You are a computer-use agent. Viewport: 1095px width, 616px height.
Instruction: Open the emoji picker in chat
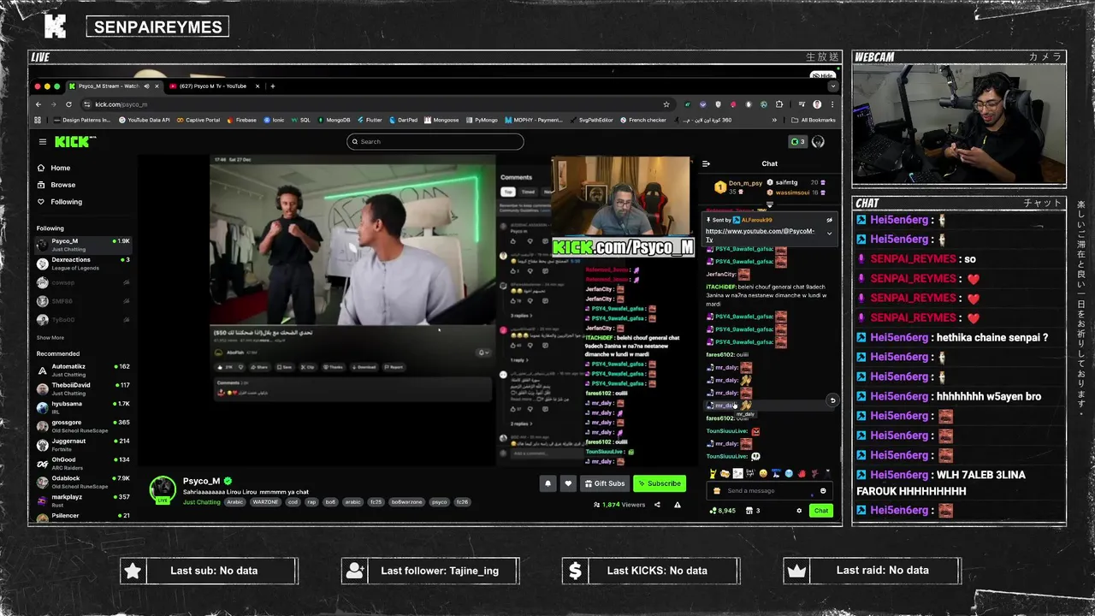pos(823,491)
